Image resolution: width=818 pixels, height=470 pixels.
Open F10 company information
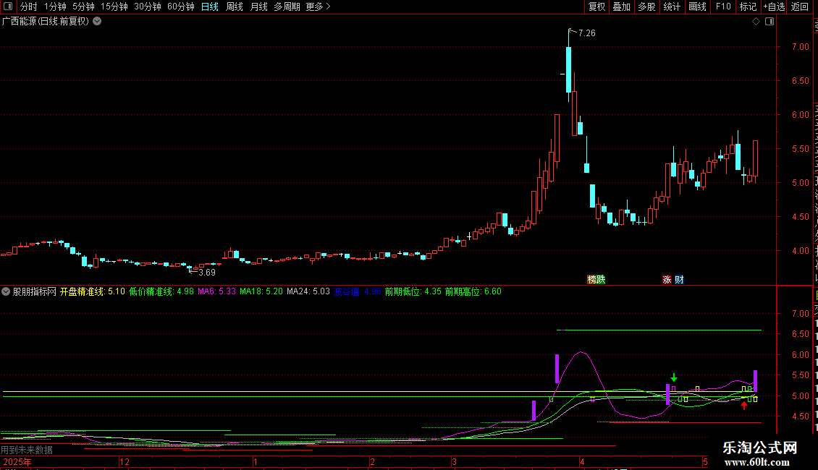[x=723, y=7]
